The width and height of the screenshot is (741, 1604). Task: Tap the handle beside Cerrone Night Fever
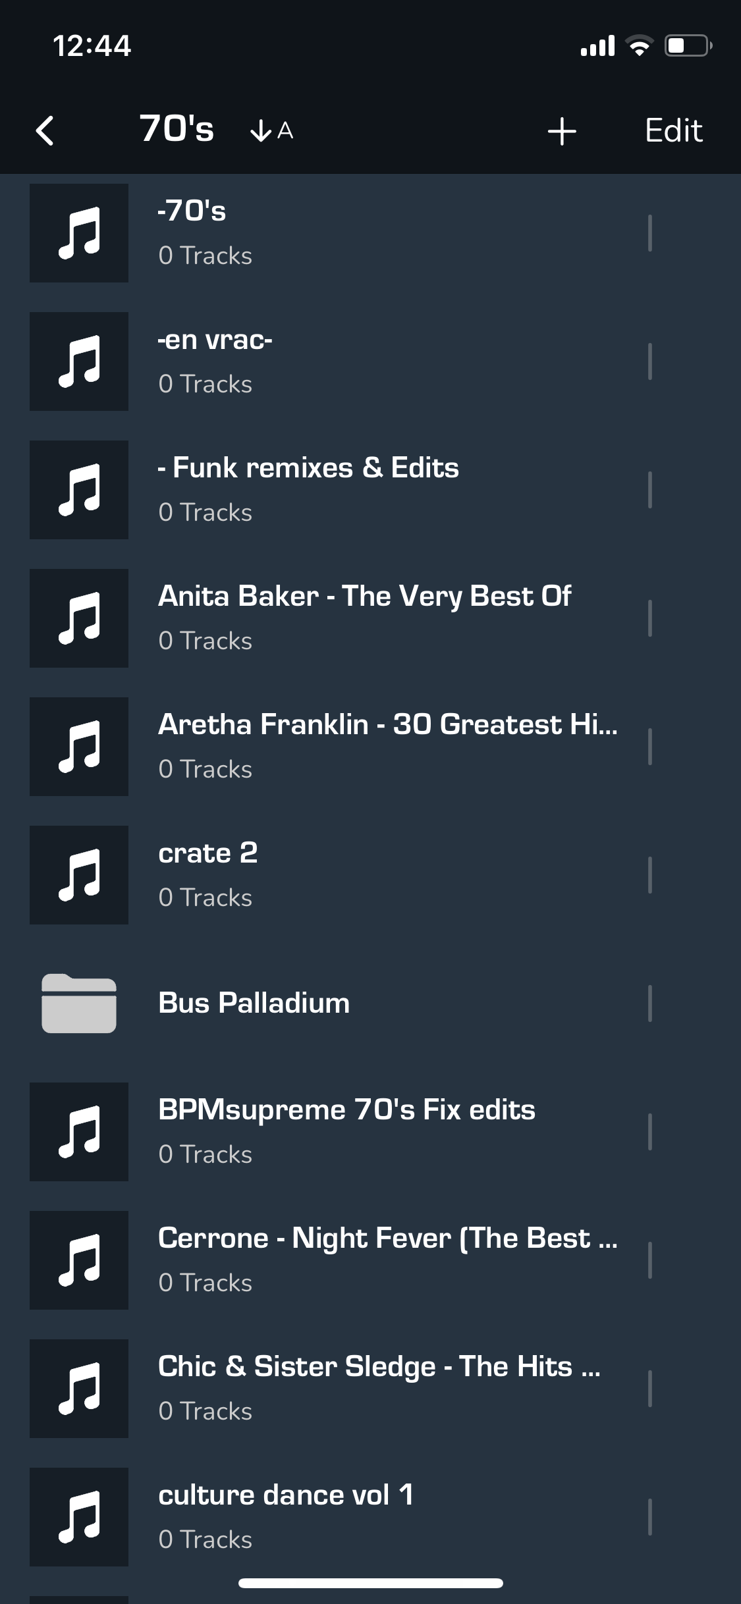tap(649, 1260)
